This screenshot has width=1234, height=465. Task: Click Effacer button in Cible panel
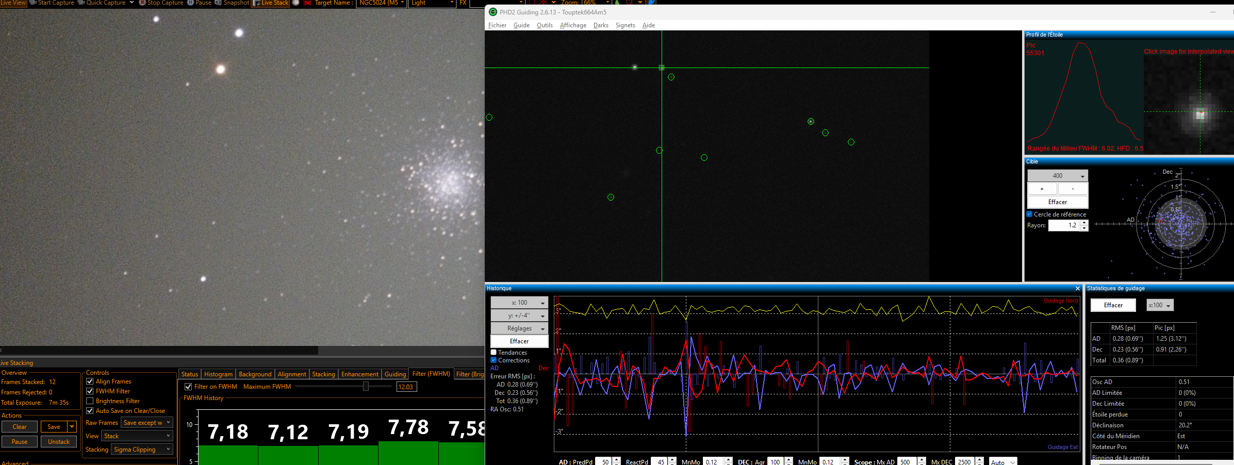[1058, 202]
